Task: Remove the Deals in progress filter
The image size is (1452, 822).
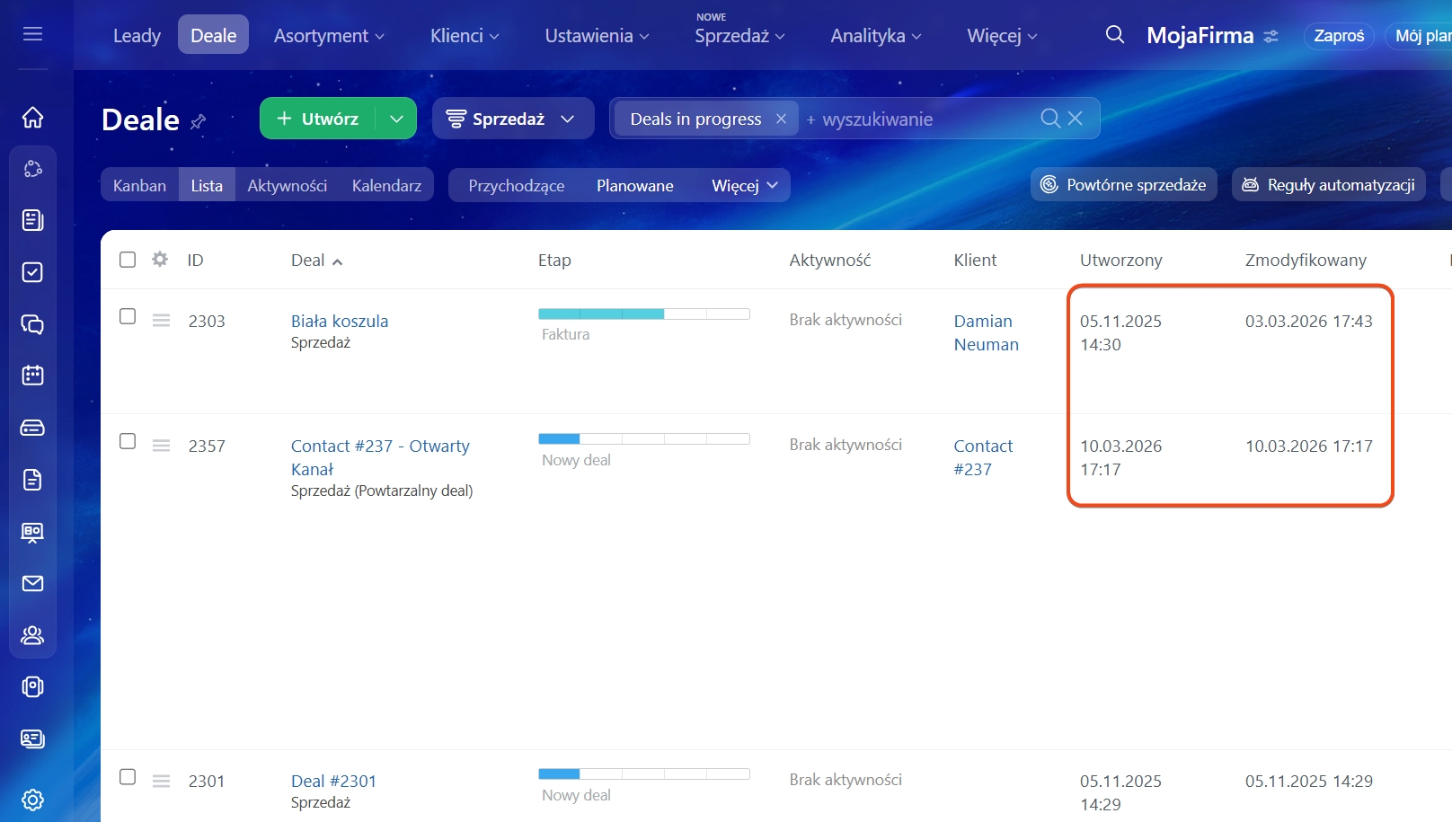Action: pos(781,119)
